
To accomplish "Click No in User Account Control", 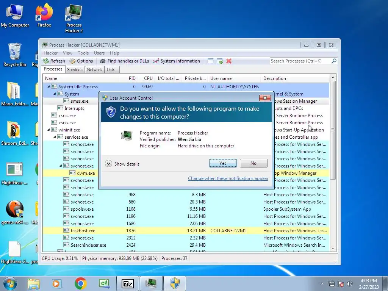I will pyautogui.click(x=253, y=163).
